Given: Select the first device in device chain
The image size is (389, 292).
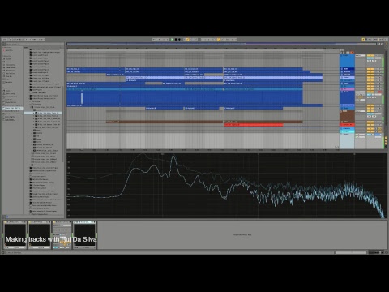Looking at the screenshot, I should point(15,234).
